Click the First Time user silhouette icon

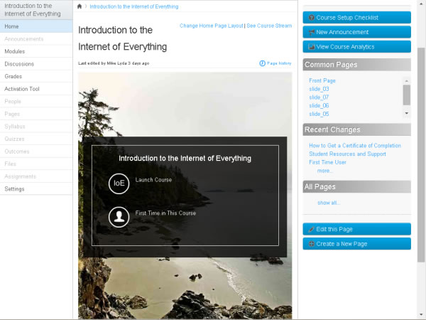[119, 217]
